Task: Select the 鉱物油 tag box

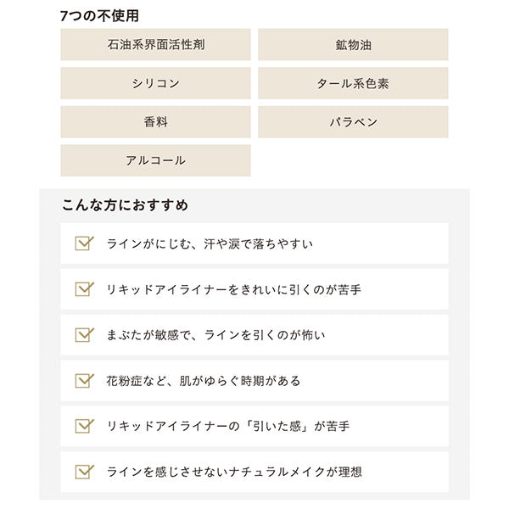Action: tap(353, 45)
